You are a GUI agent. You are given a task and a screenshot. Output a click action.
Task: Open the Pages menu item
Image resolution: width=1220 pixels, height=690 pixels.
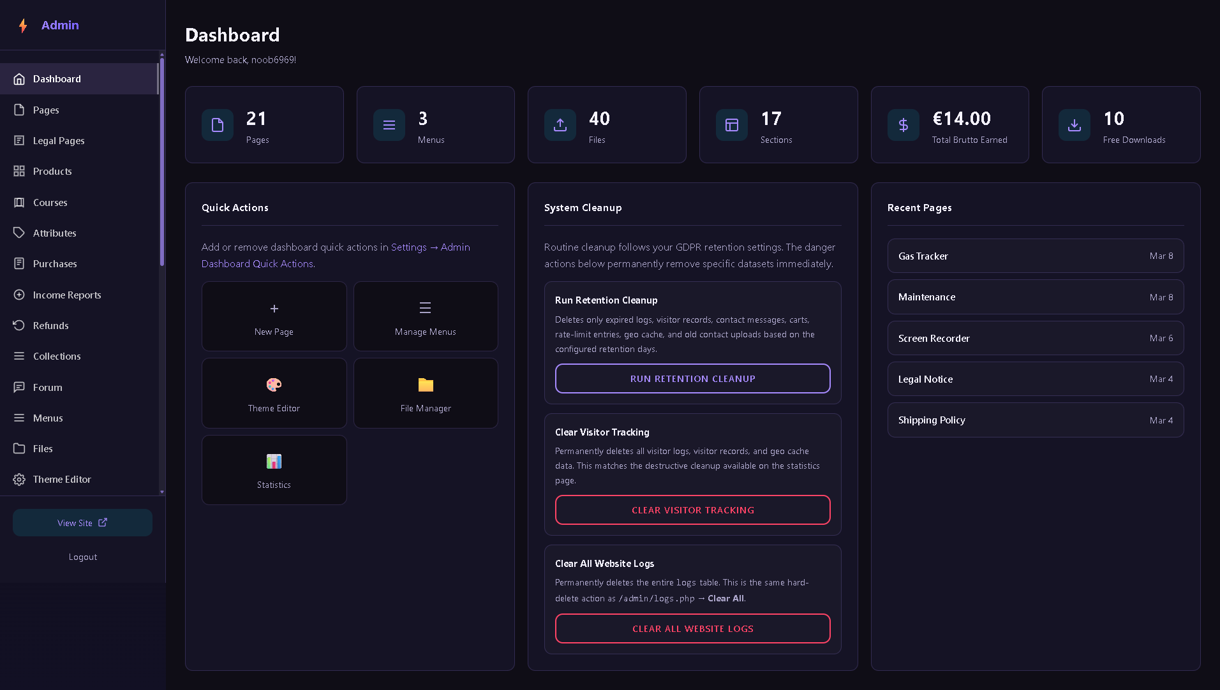(x=79, y=110)
